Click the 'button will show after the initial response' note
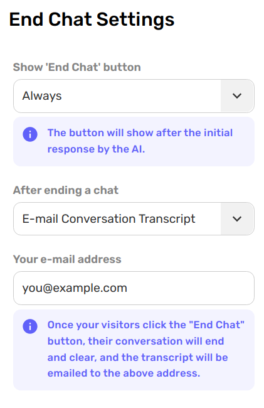 pos(134,142)
